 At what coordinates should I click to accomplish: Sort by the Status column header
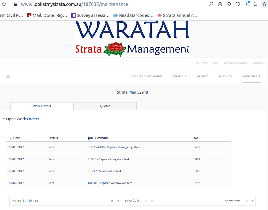click(53, 138)
